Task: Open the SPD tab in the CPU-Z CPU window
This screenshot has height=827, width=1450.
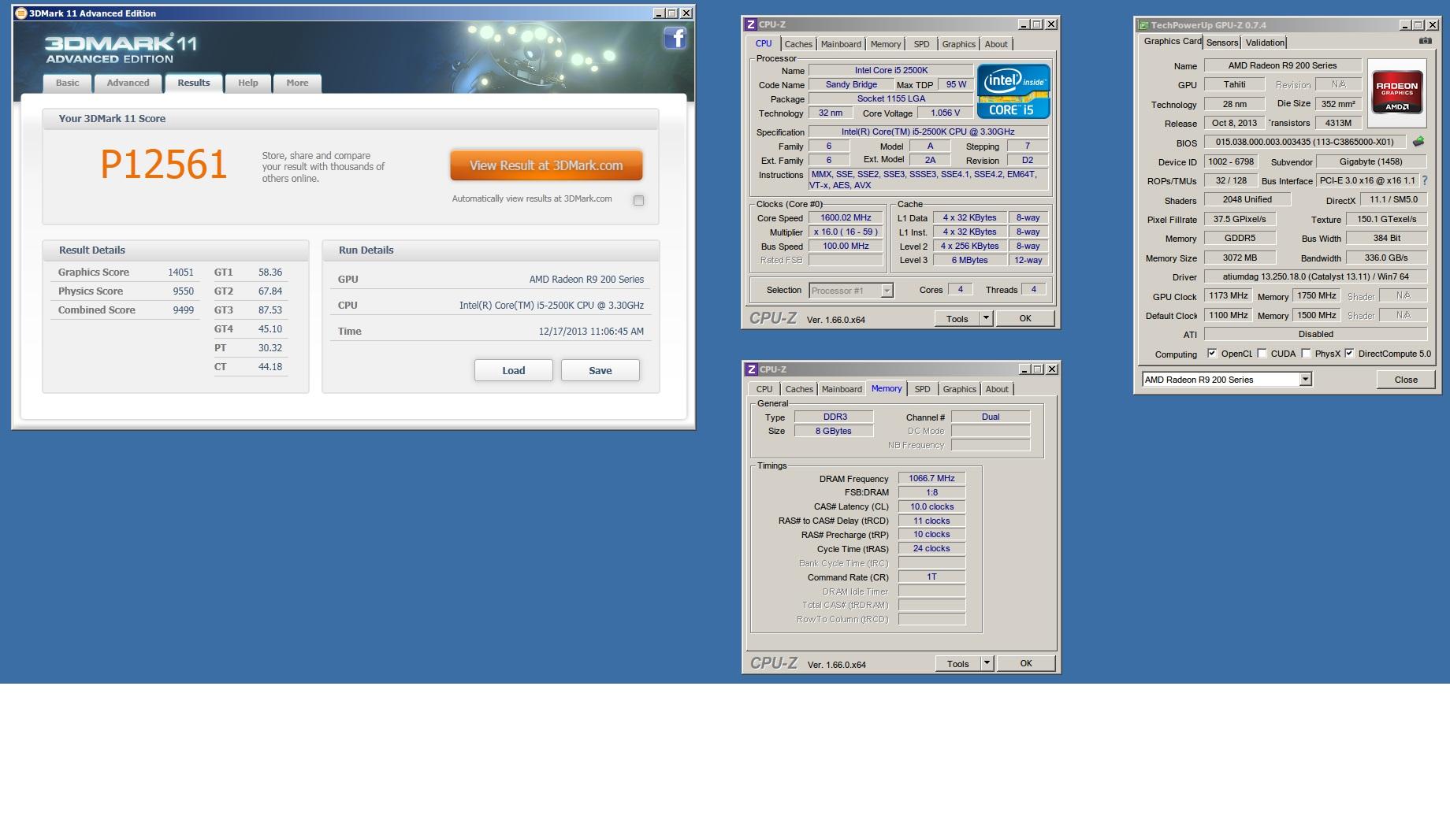Action: 921,44
